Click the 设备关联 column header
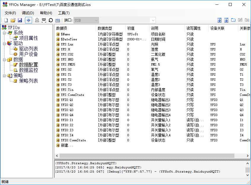Viewport: 251px width, 185px height. click(x=217, y=29)
